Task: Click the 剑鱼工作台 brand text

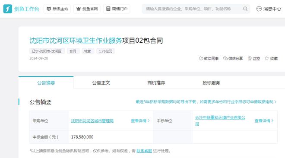Action: pyautogui.click(x=27, y=9)
